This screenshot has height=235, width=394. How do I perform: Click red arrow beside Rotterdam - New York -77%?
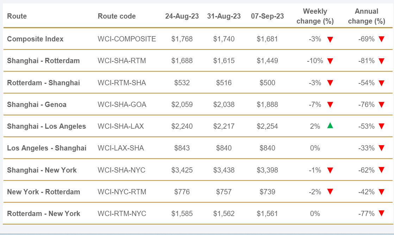point(381,214)
